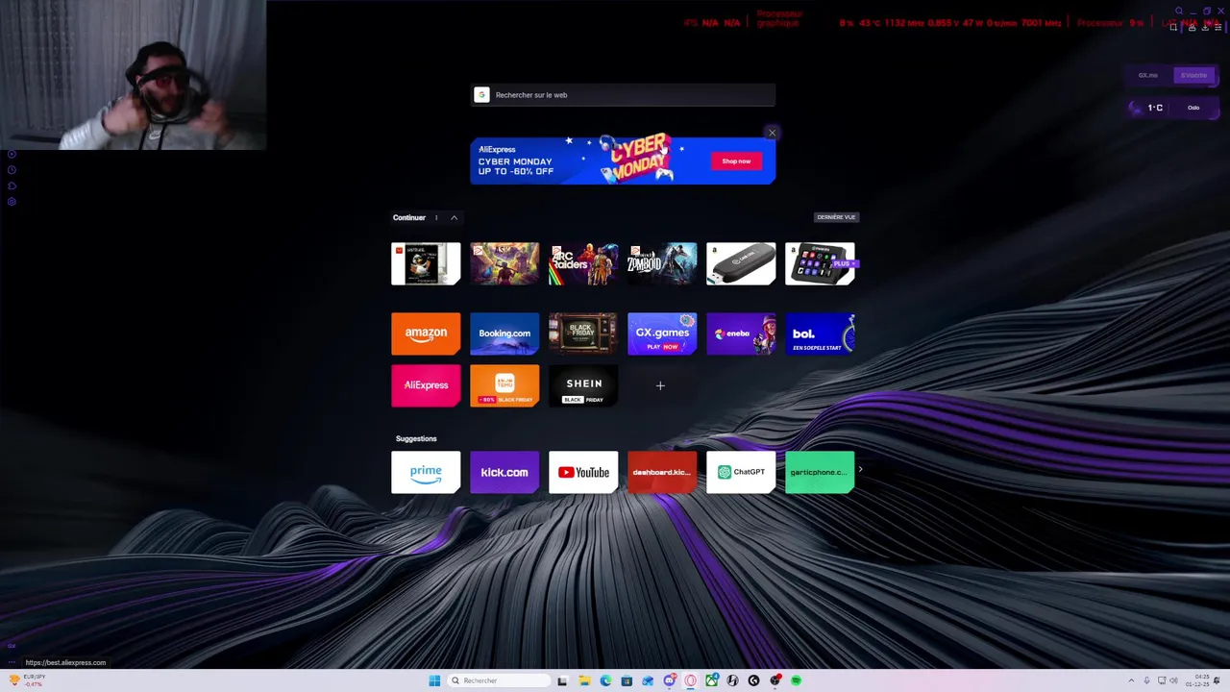Open the Xbox app from the taskbar
1230x692 pixels.
click(x=712, y=680)
